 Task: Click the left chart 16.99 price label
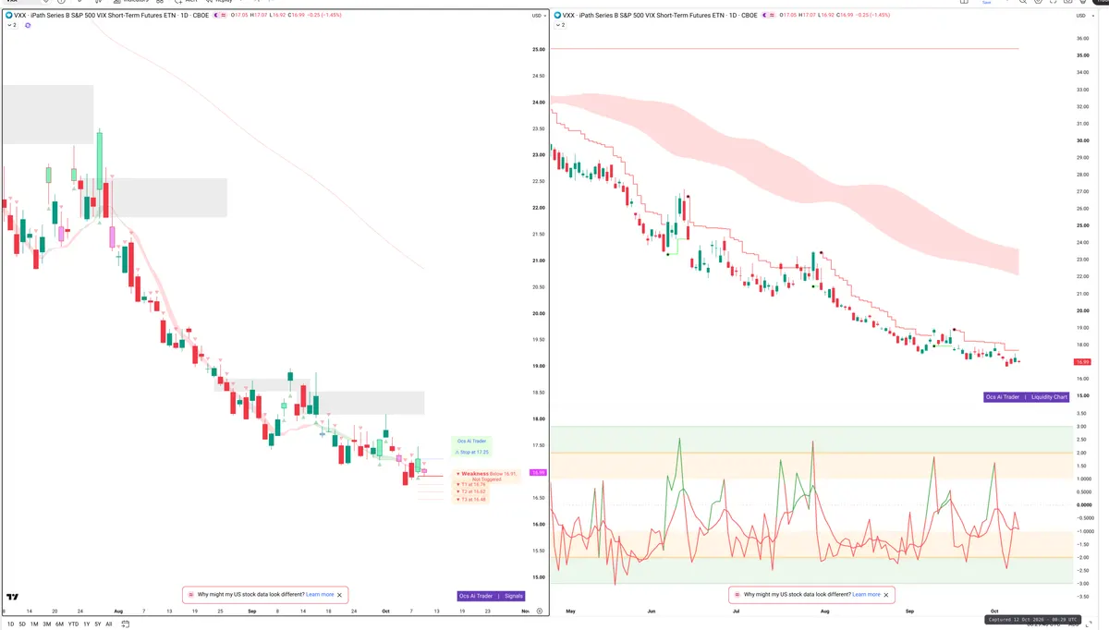537,473
